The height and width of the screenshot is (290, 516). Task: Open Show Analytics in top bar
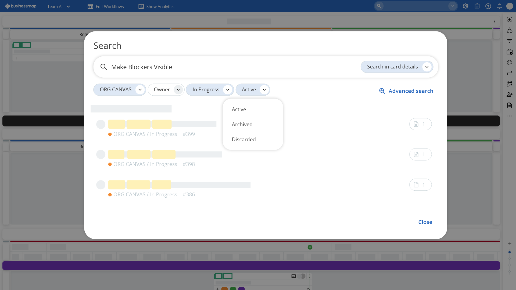[x=156, y=6]
